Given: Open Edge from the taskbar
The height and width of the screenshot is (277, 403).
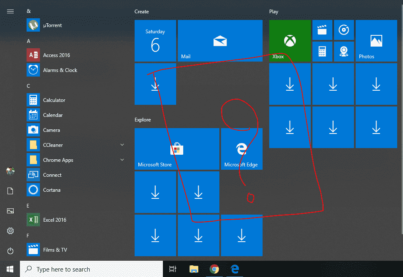Looking at the screenshot, I should [x=235, y=269].
